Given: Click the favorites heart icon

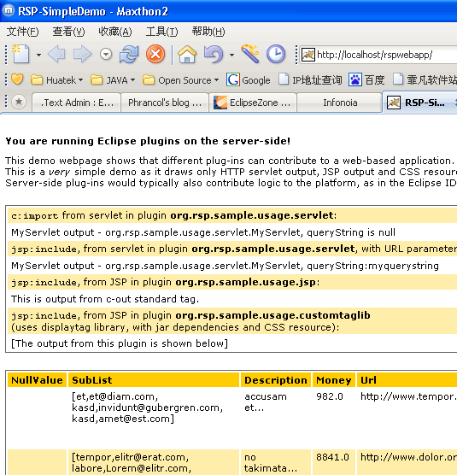Looking at the screenshot, I should 17,79.
